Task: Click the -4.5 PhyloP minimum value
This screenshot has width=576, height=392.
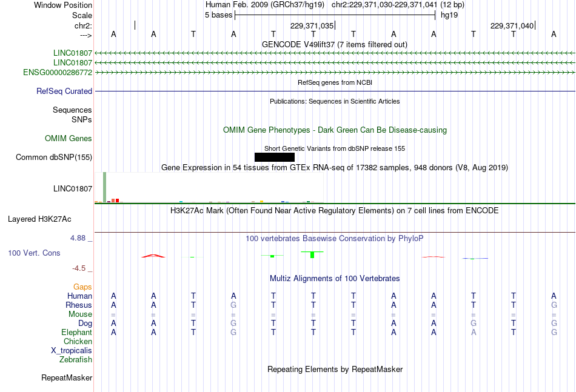Action: (x=79, y=268)
